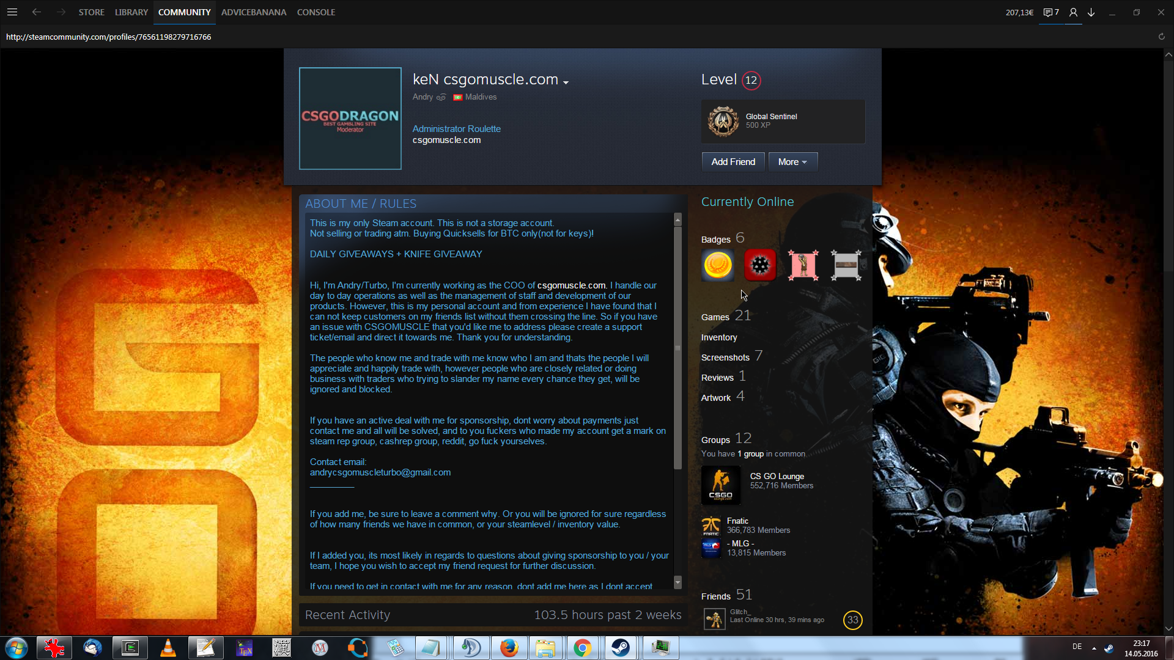1174x660 pixels.
Task: Open the Fnatic group logo
Action: click(x=711, y=526)
